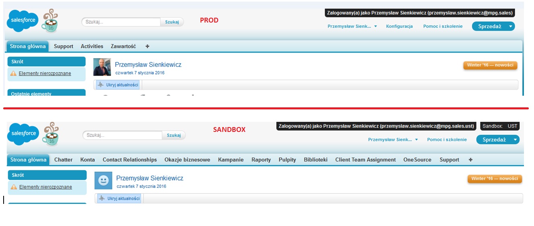Click the PROD search field Szukaj...
This screenshot has height=226, width=534.
(x=121, y=22)
